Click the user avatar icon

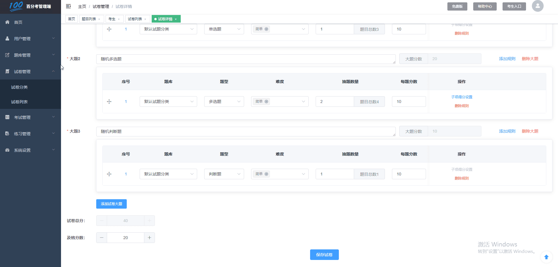(537, 6)
